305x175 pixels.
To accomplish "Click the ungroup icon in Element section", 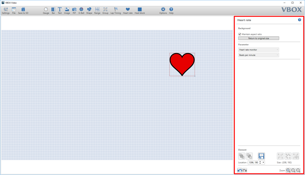I will click(x=288, y=156).
